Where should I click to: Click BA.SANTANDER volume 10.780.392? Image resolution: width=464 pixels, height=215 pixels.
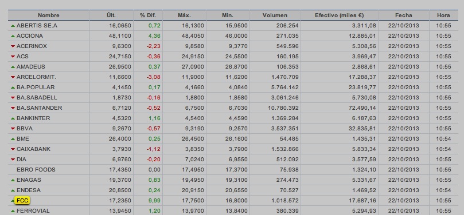283,108
